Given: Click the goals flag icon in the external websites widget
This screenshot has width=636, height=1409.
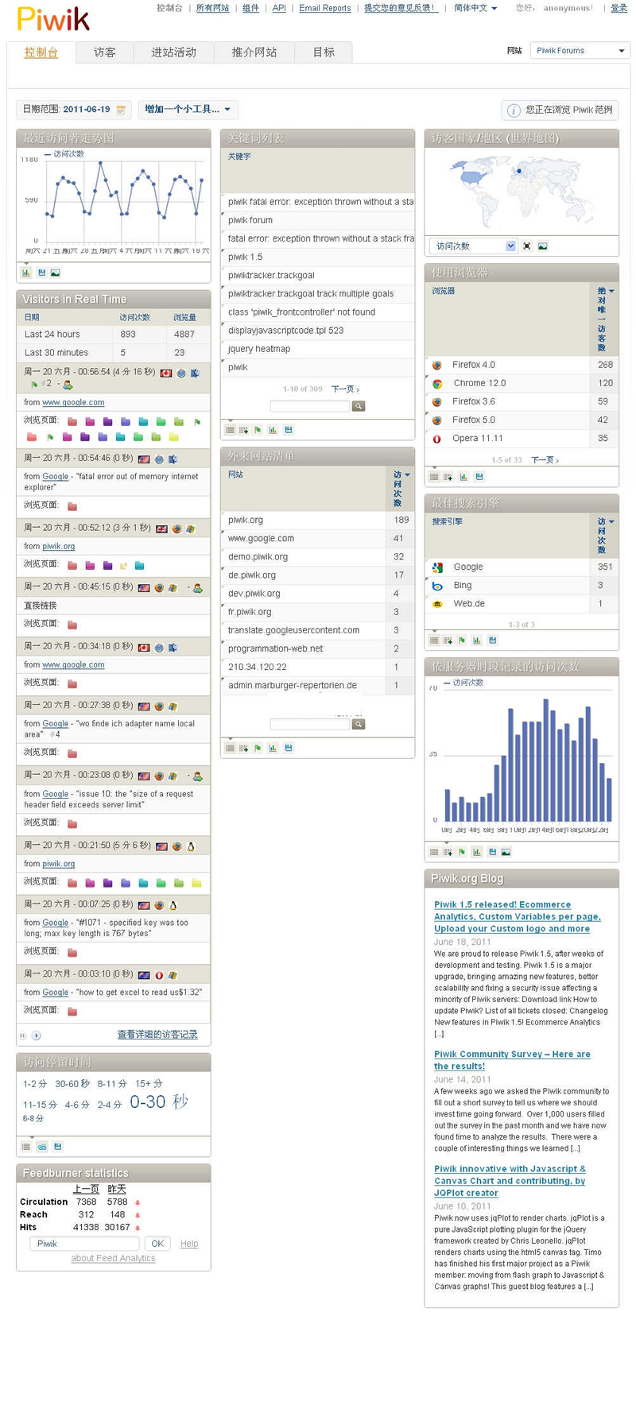Looking at the screenshot, I should point(258,748).
